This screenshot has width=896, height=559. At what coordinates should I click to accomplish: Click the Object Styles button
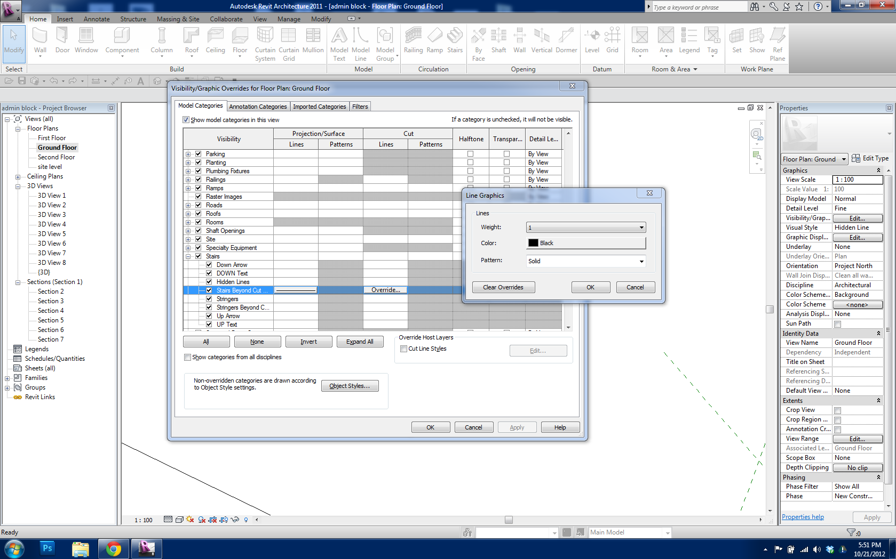click(350, 386)
